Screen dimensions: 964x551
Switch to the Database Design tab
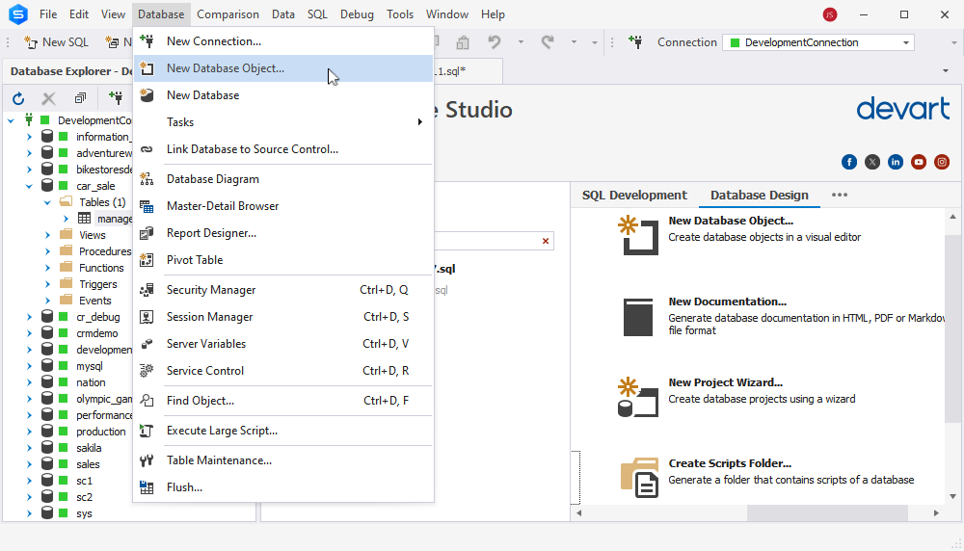pyautogui.click(x=760, y=196)
